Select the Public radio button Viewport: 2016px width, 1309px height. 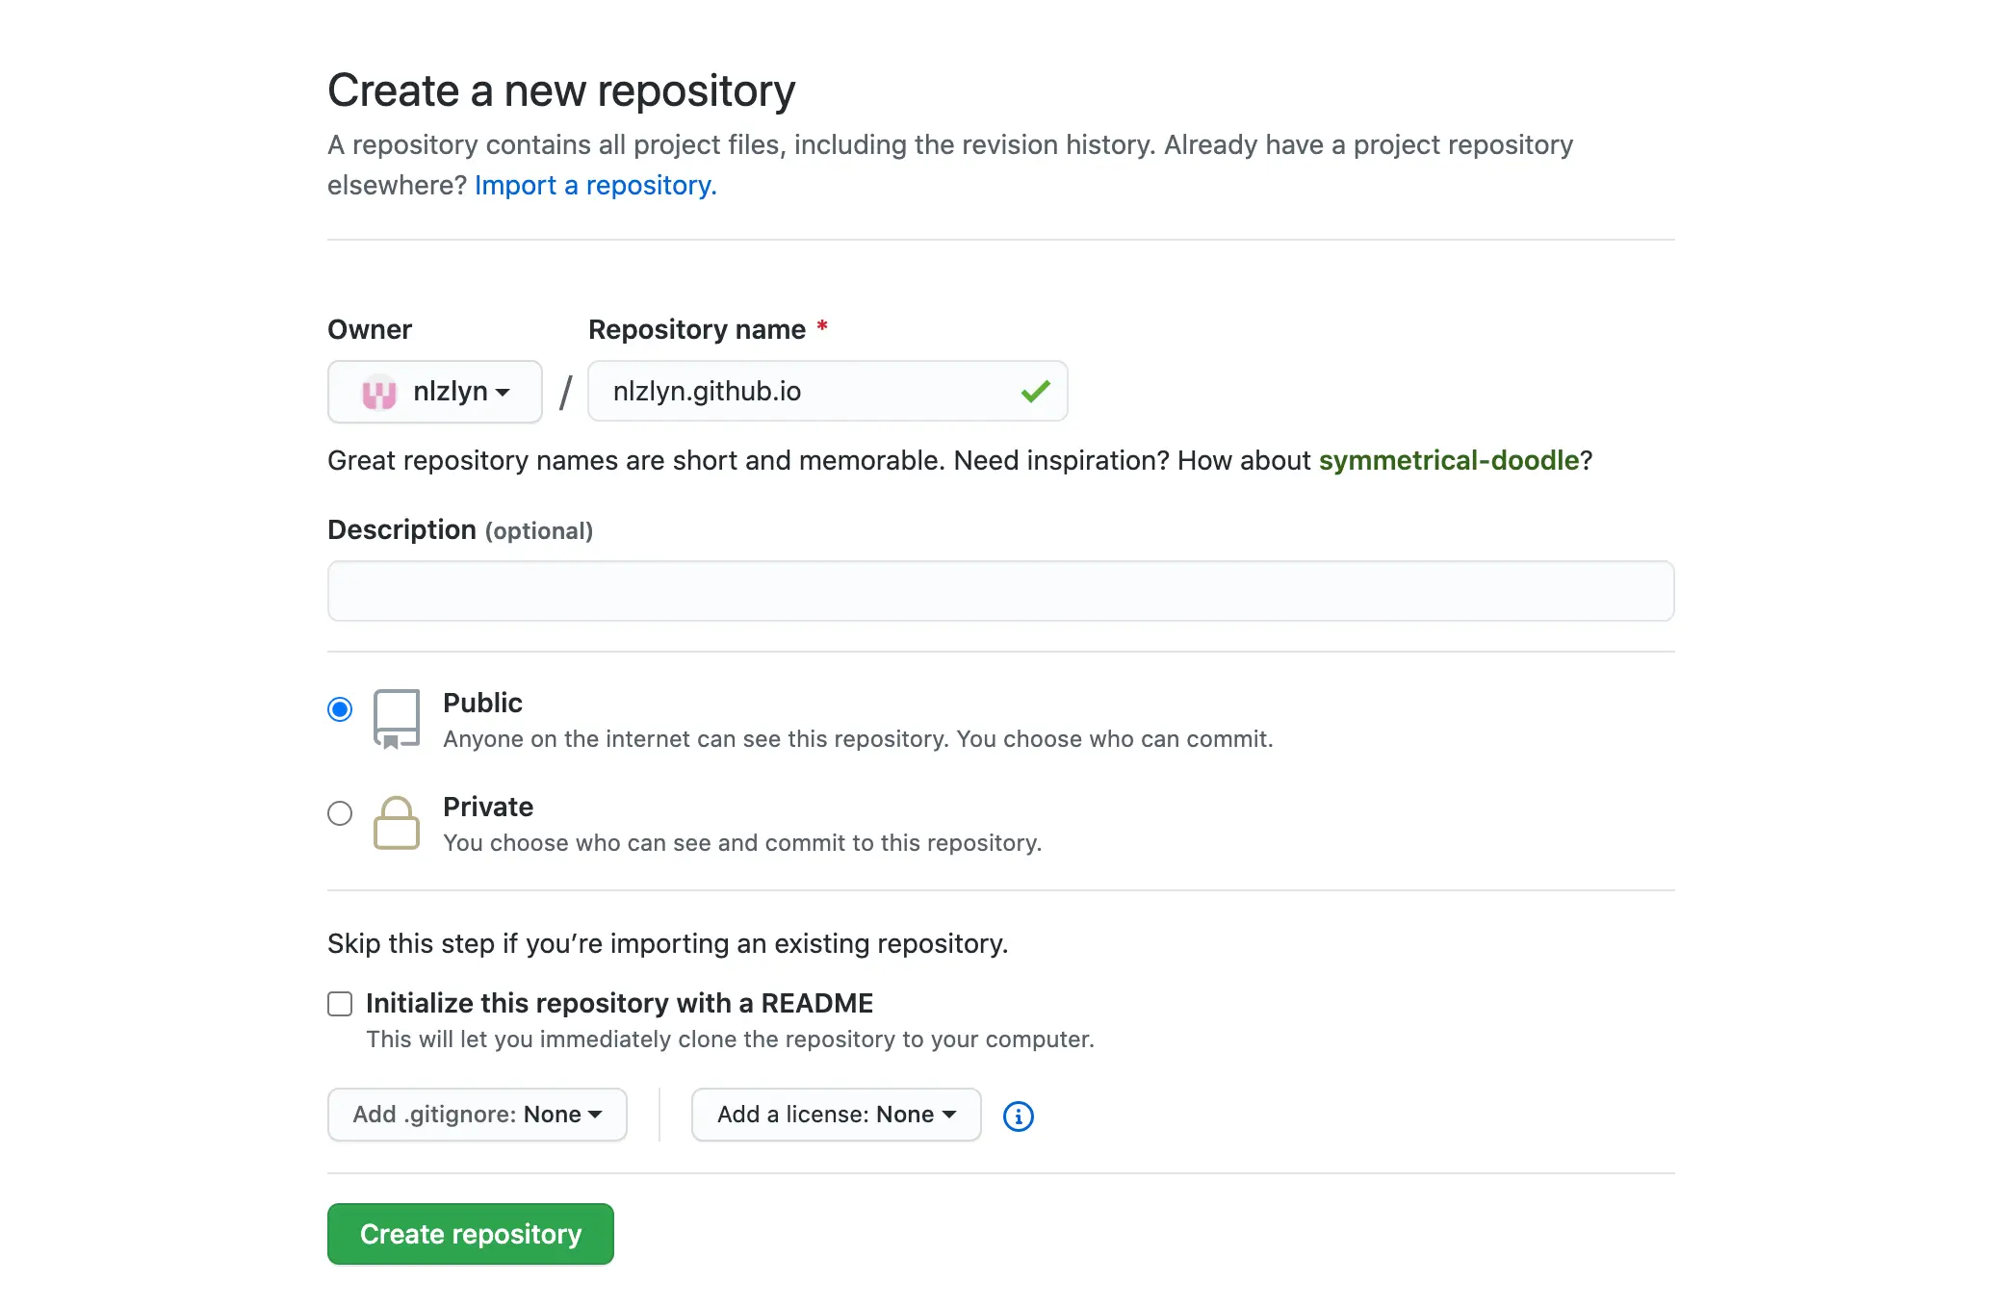click(340, 710)
